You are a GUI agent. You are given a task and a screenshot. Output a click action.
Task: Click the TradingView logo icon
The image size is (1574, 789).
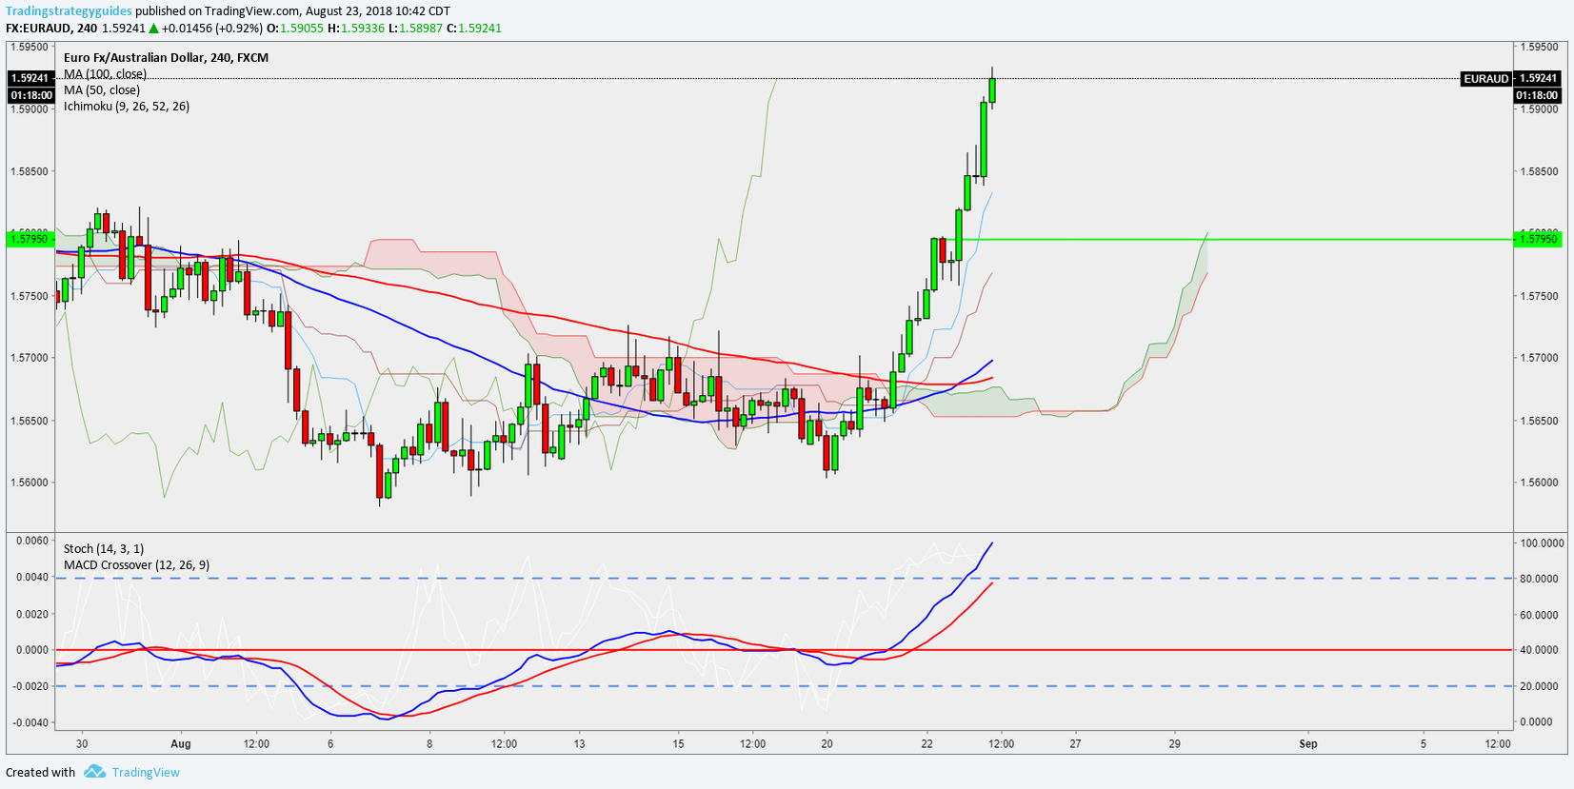point(94,772)
